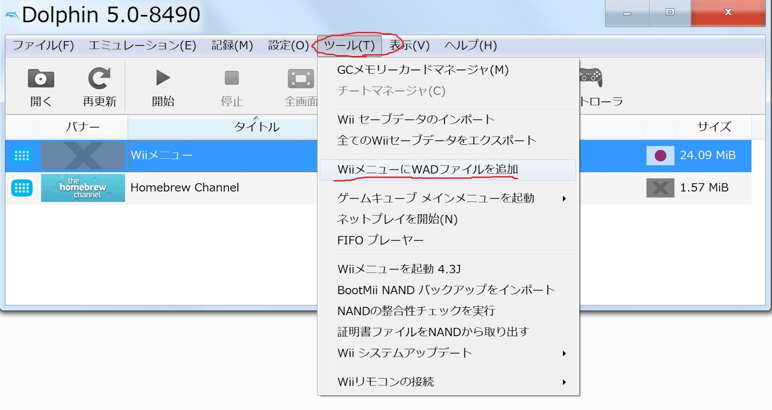Choose NANDの整合性チェックを実行
Image resolution: width=772 pixels, height=410 pixels.
[449, 311]
